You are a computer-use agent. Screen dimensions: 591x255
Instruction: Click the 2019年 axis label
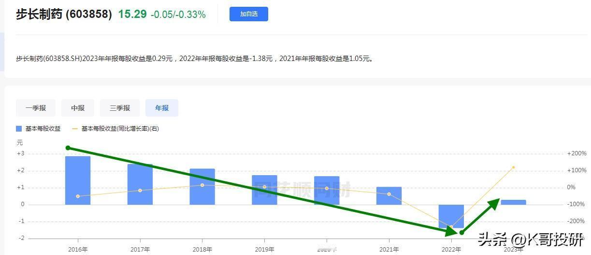pos(264,250)
